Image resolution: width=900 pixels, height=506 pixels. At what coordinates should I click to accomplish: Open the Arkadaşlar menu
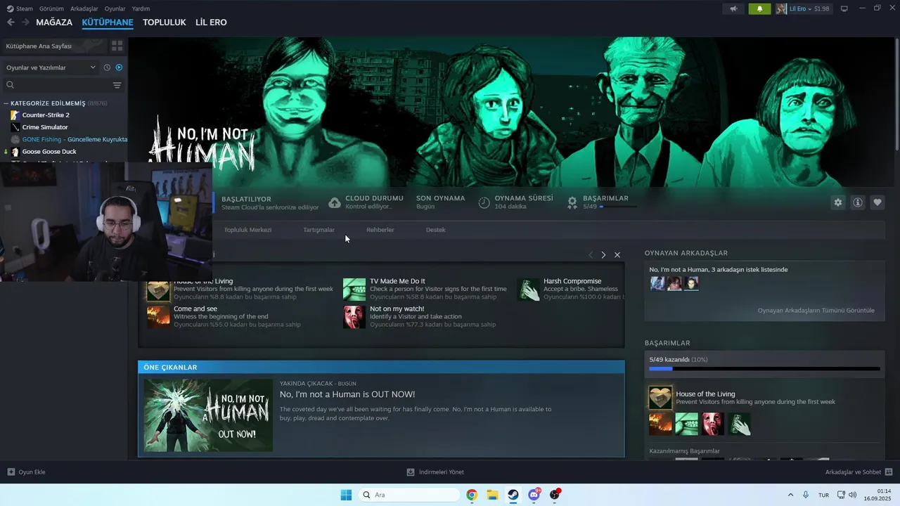coord(84,8)
